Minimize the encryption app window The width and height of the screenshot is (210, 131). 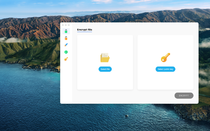pyautogui.click(x=66, y=25)
